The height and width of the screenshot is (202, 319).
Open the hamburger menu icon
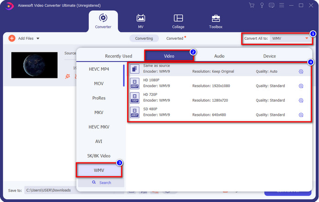tap(282, 5)
